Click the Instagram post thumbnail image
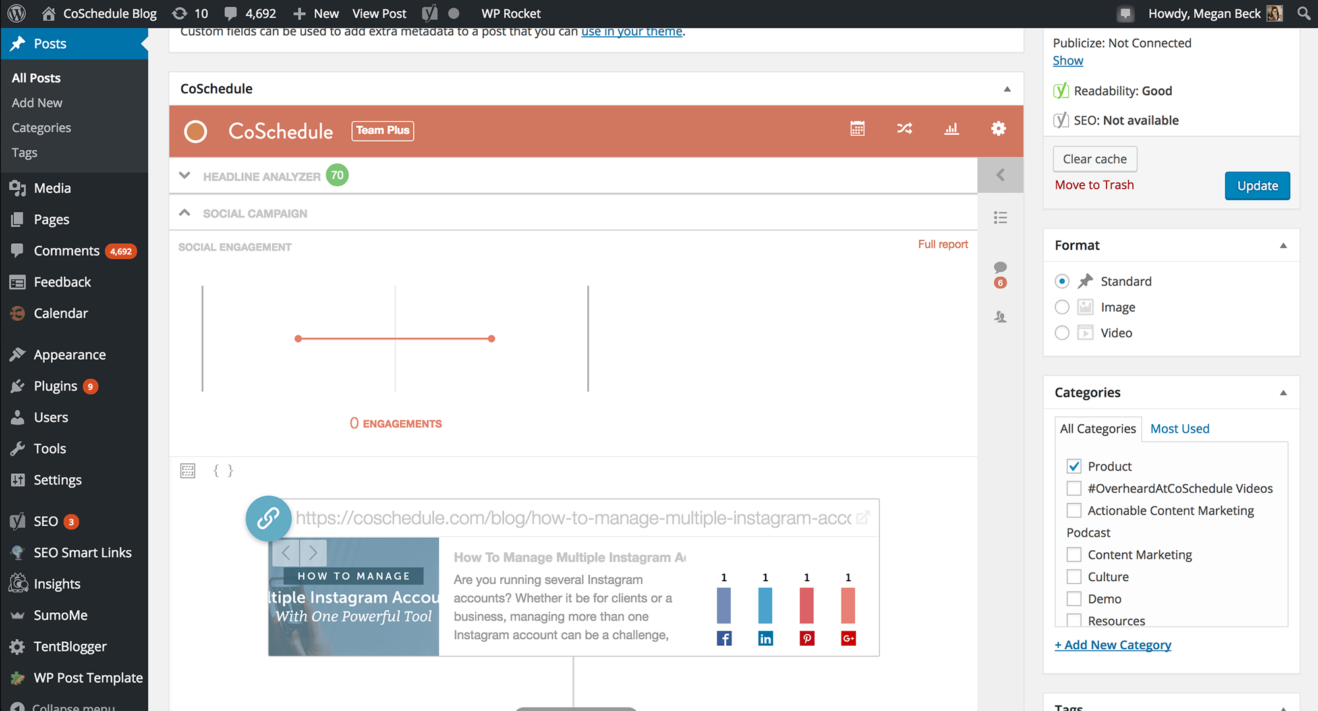This screenshot has width=1318, height=711. tap(354, 596)
